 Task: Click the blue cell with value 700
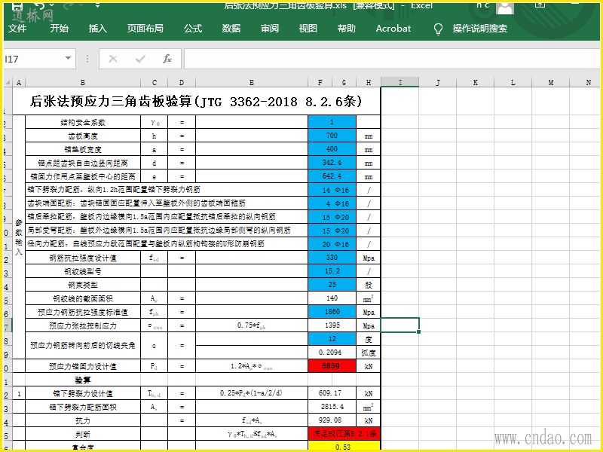332,136
